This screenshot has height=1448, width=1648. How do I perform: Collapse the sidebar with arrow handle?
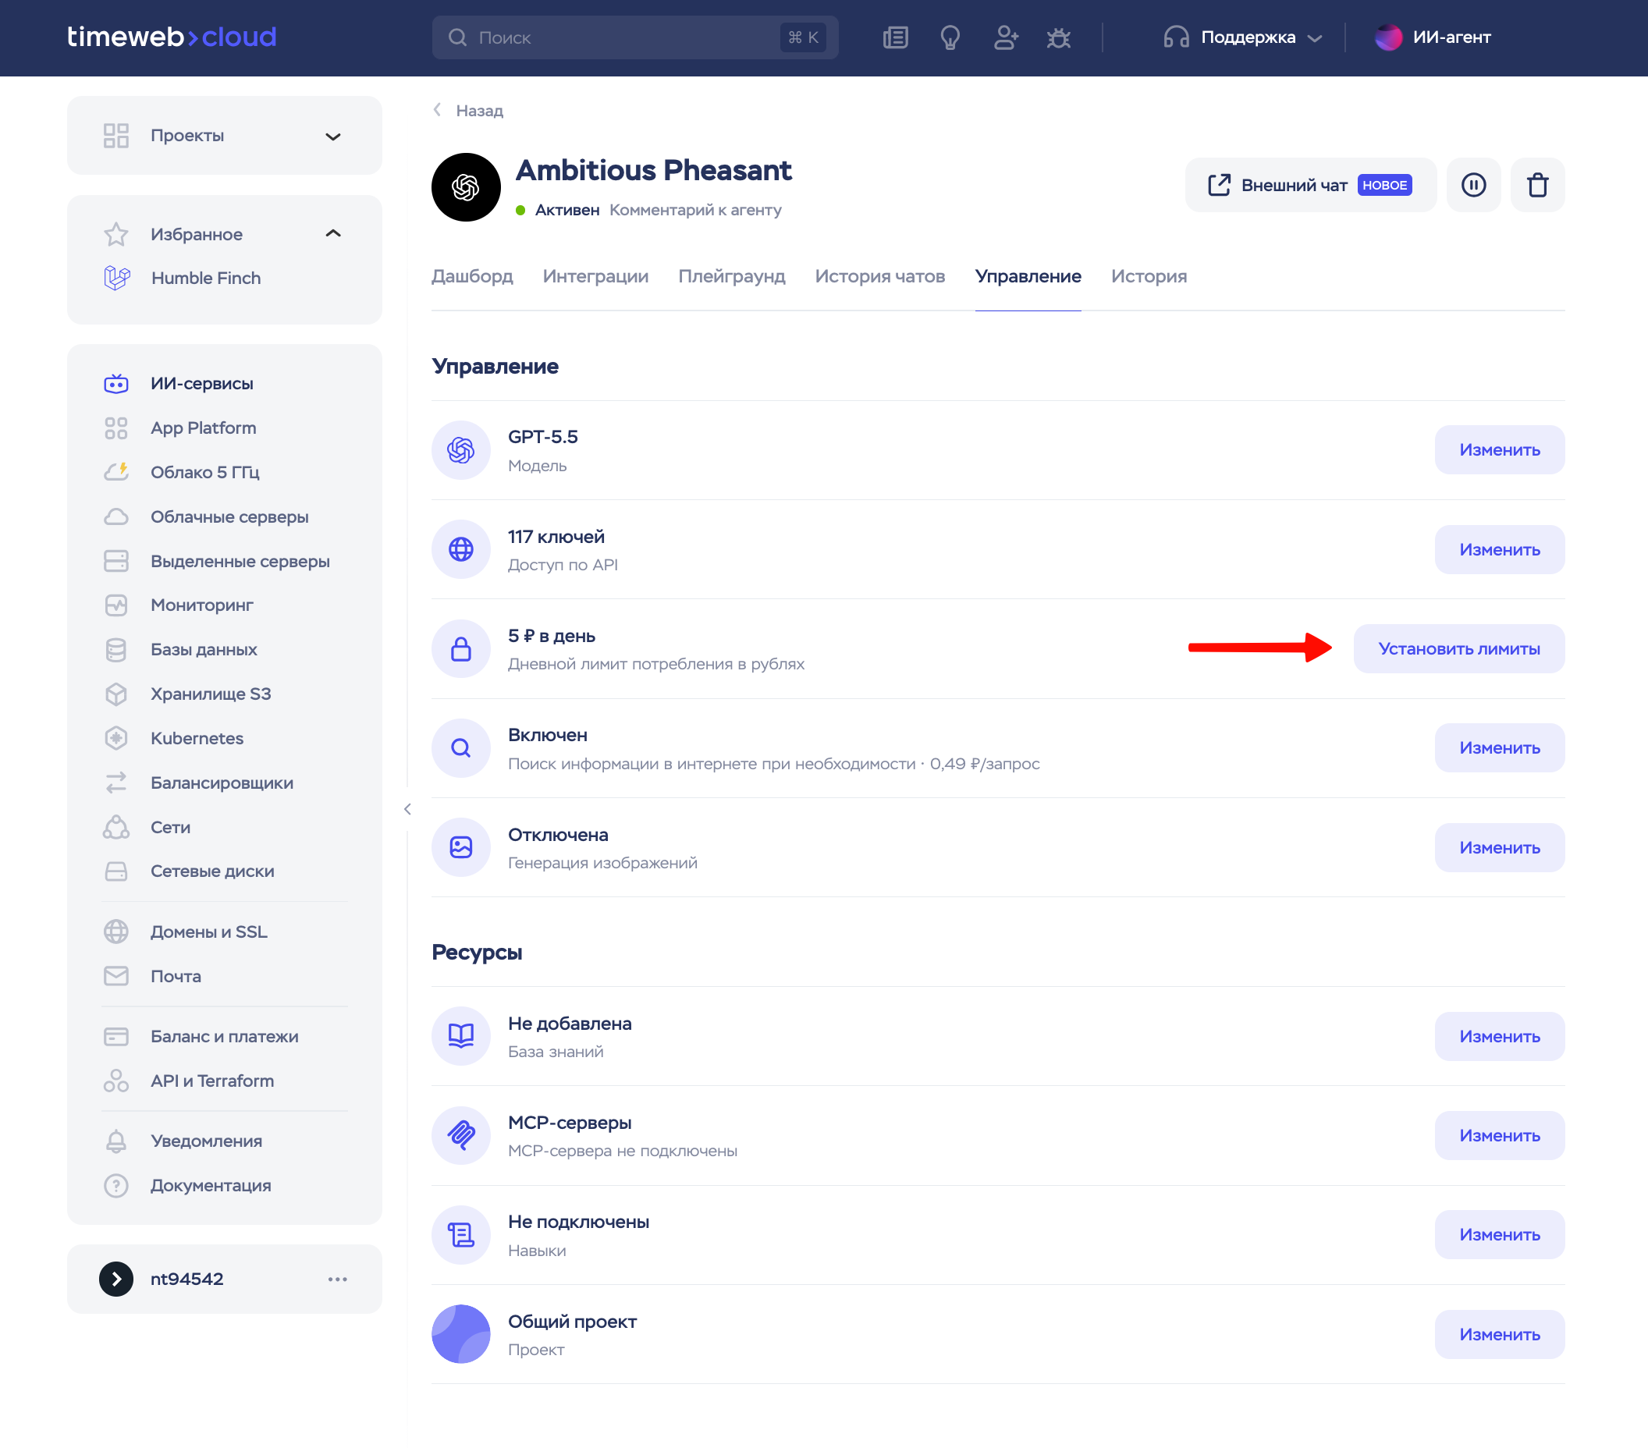pyautogui.click(x=407, y=809)
